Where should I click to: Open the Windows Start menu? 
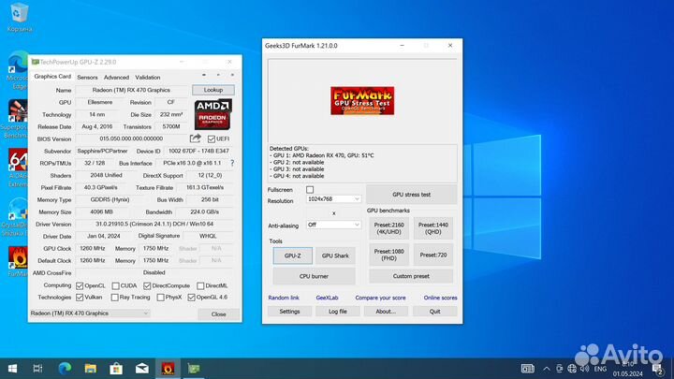point(12,369)
